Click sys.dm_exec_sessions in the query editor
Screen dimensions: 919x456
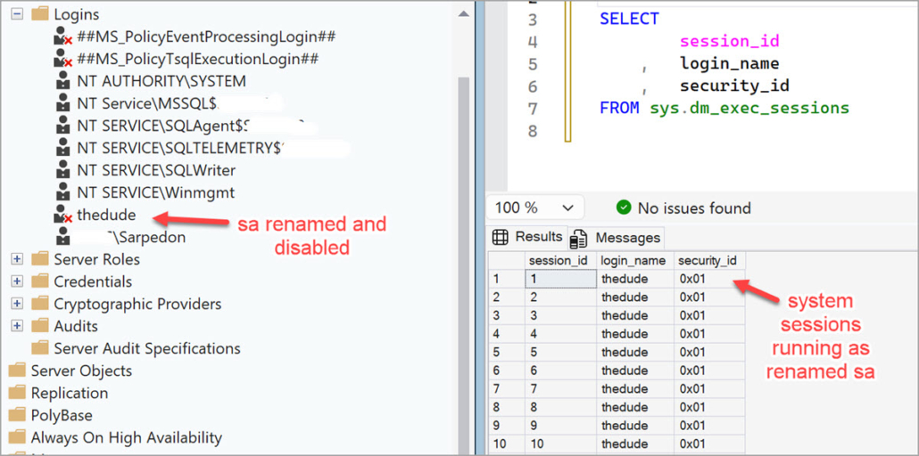pyautogui.click(x=749, y=109)
